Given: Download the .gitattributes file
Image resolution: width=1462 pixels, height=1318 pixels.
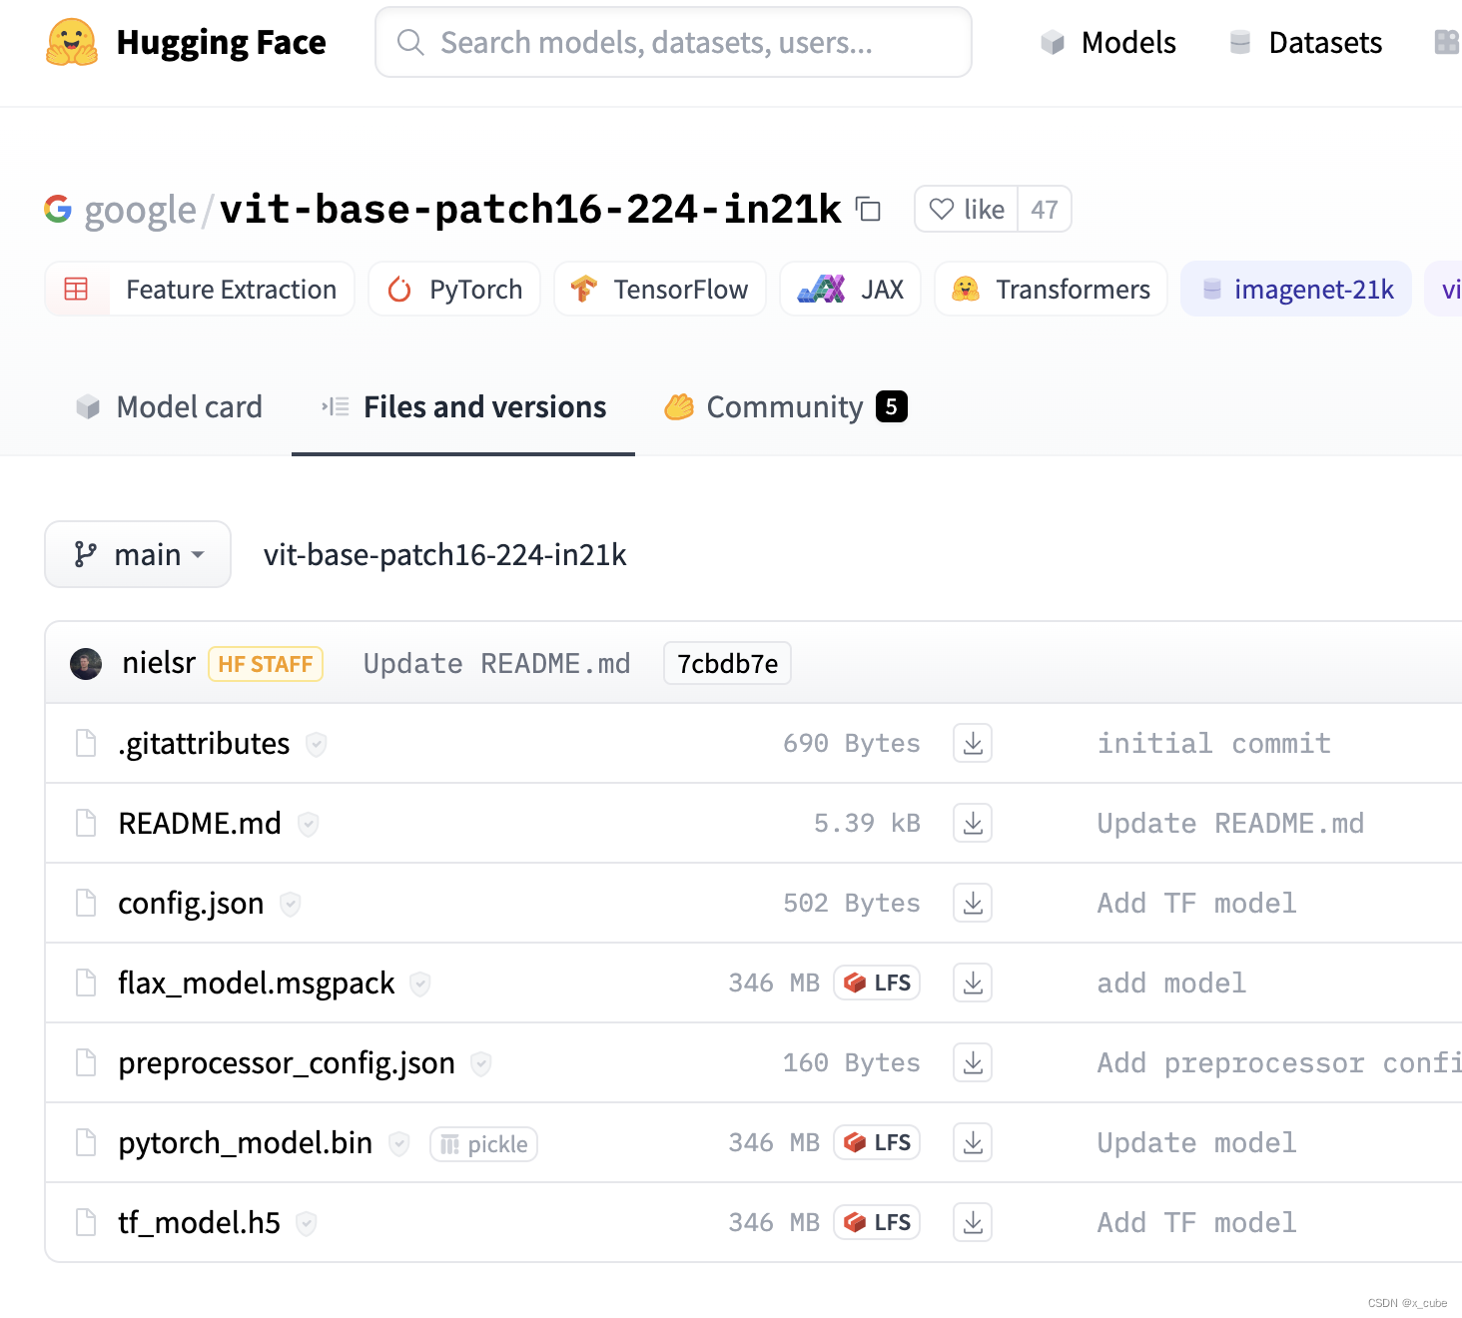Looking at the screenshot, I should pos(973,743).
